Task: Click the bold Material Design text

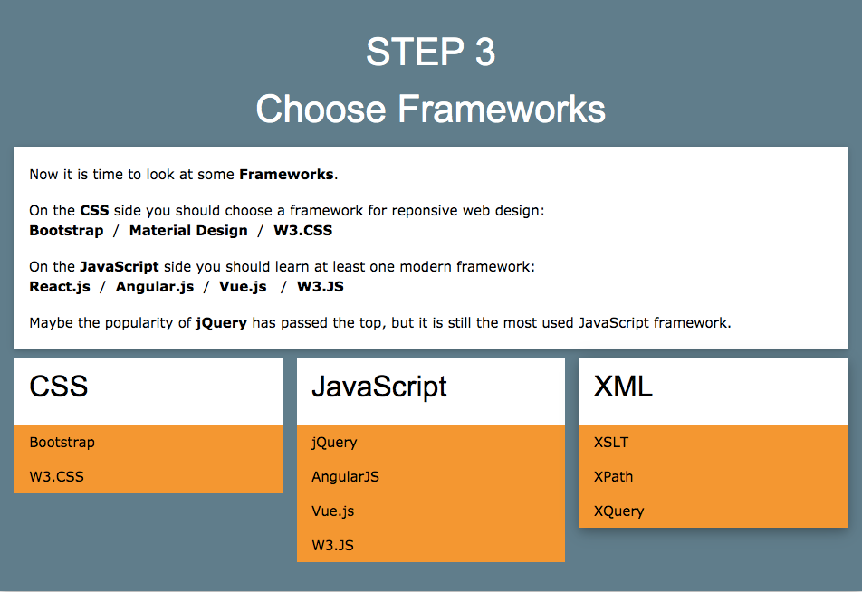Action: (x=187, y=230)
